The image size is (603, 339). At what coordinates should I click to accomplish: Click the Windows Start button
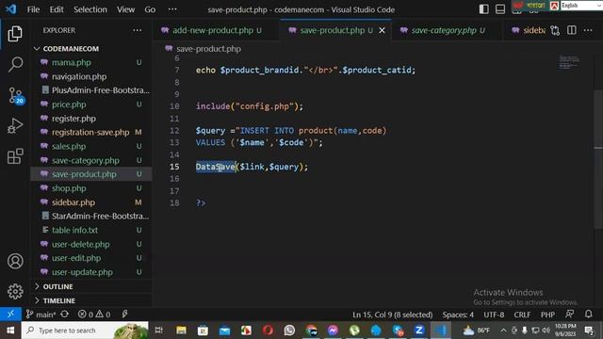(x=10, y=331)
